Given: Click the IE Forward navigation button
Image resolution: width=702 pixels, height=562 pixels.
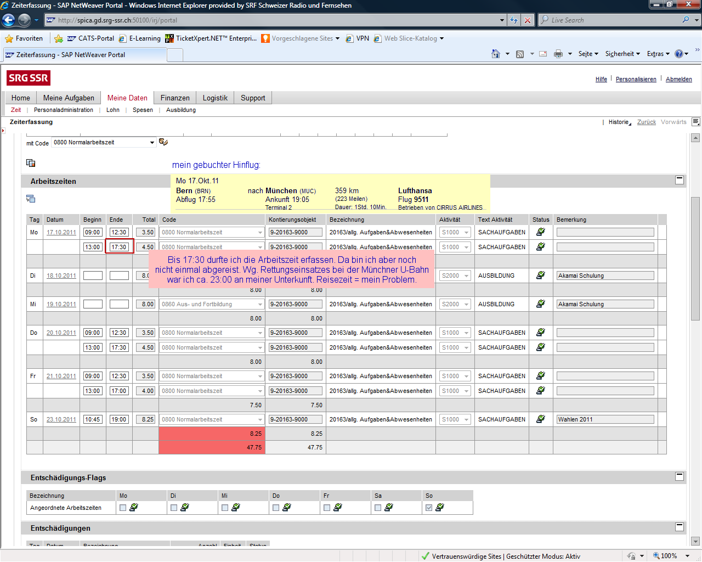Looking at the screenshot, I should pyautogui.click(x=24, y=20).
